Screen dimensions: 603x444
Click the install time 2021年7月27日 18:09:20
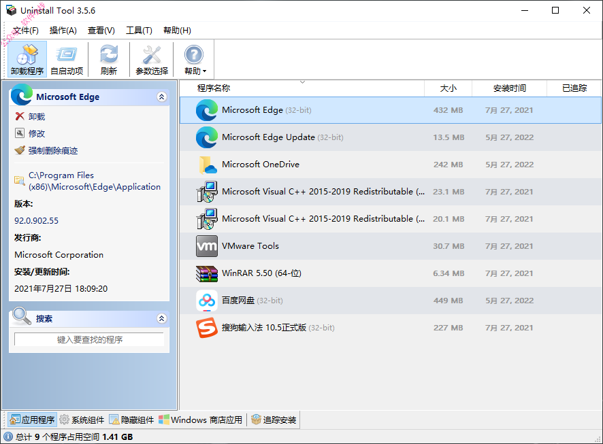[61, 289]
